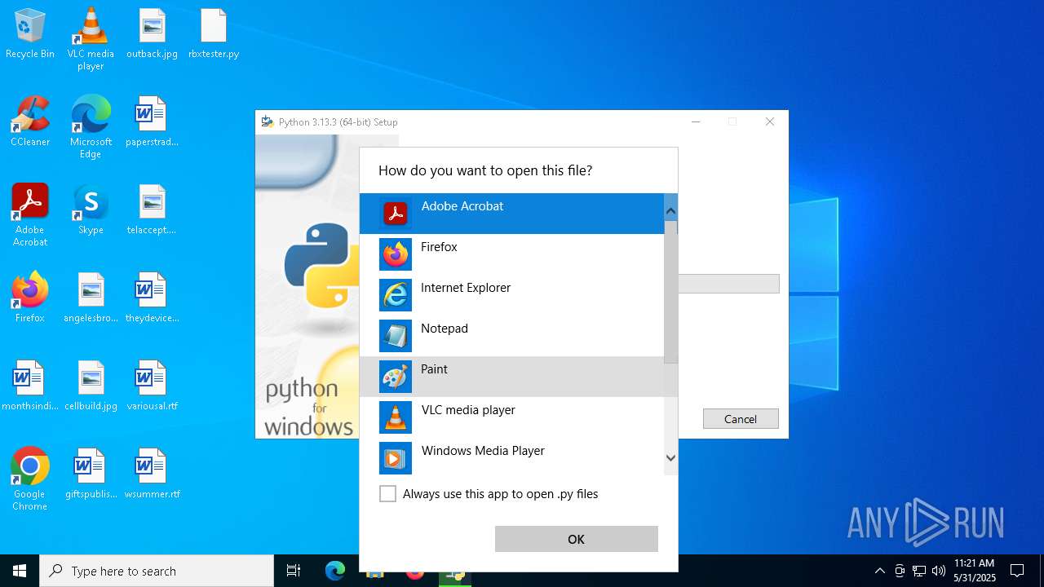
Task: Open the Recycle Bin desktop icon
Action: coord(30,34)
